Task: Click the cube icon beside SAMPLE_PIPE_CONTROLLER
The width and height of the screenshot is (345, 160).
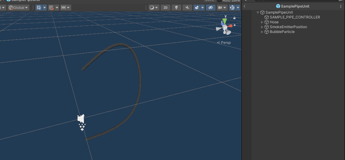Action: [266, 17]
